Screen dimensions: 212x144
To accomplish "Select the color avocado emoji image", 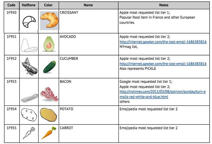I will click(49, 44).
